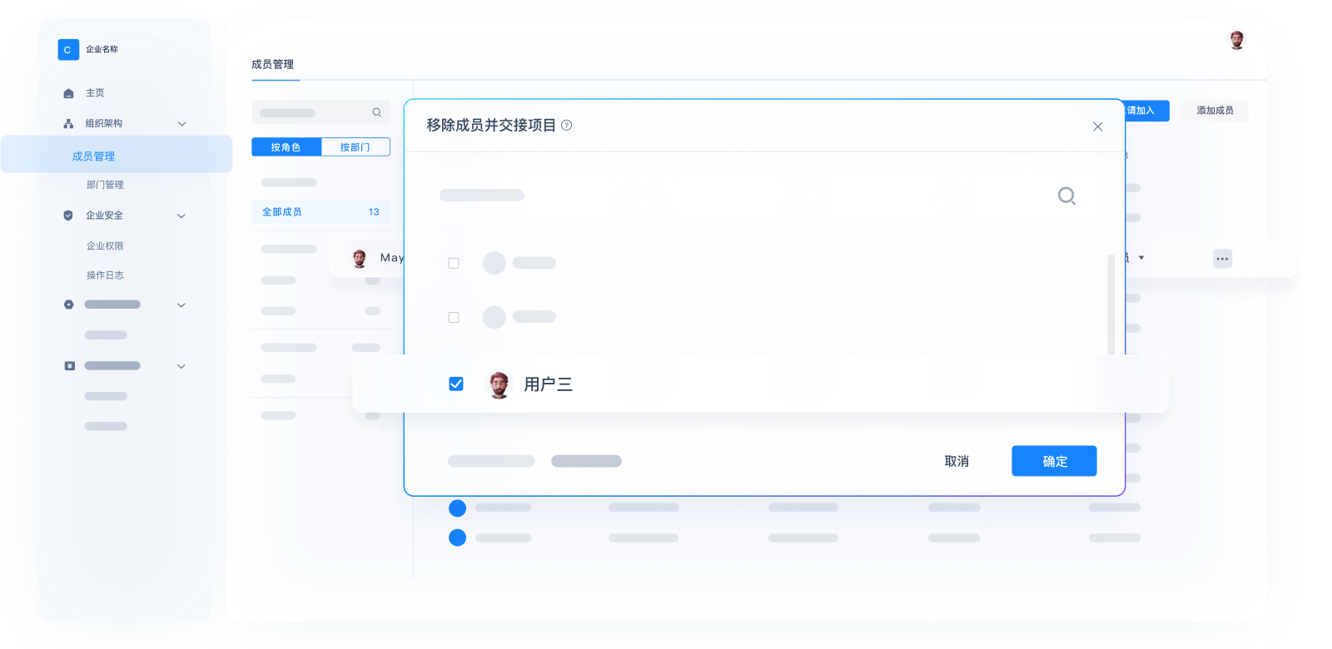
Task: Click the 企业安全 shield icon
Action: click(x=68, y=216)
